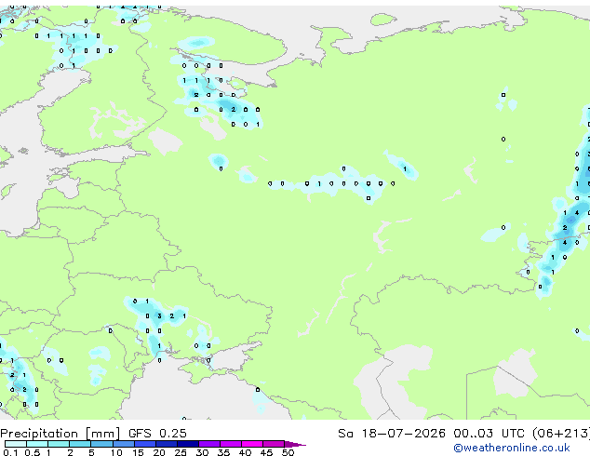
Task: Pick the 10–15 mm blue legend box
Action: tap(124, 444)
